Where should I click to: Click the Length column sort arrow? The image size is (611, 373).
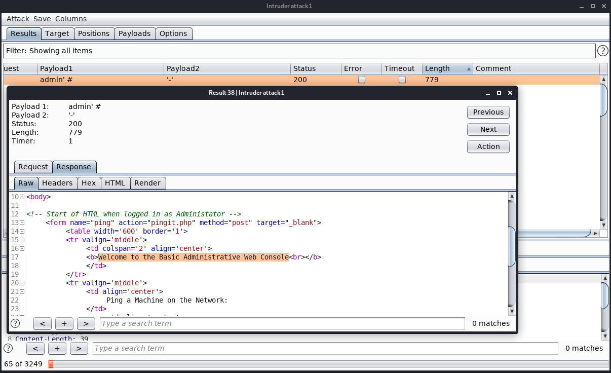click(468, 68)
